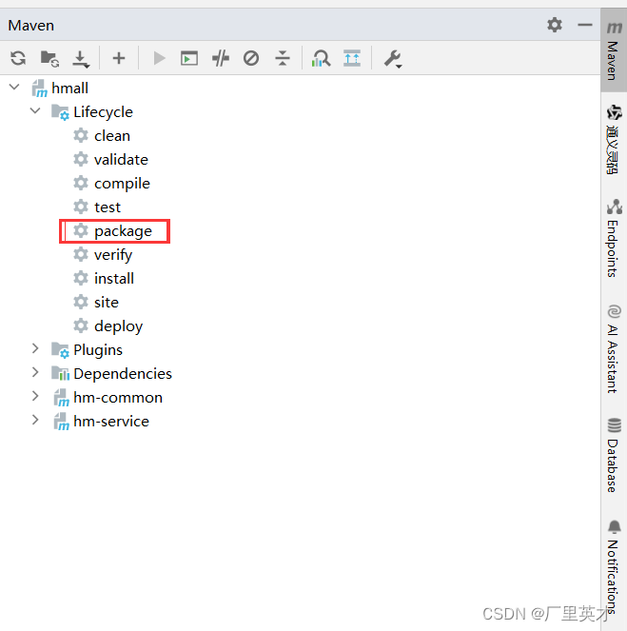Switch to the Maven sidebar tab
The height and width of the screenshot is (631, 627).
pyautogui.click(x=614, y=50)
